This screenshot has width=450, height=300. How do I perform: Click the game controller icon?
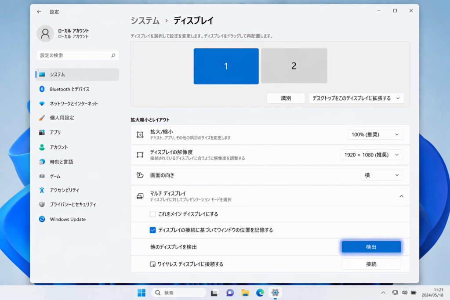(x=42, y=176)
